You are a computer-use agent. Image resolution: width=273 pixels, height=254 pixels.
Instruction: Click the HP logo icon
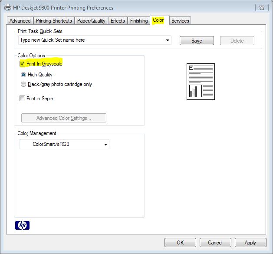22,225
